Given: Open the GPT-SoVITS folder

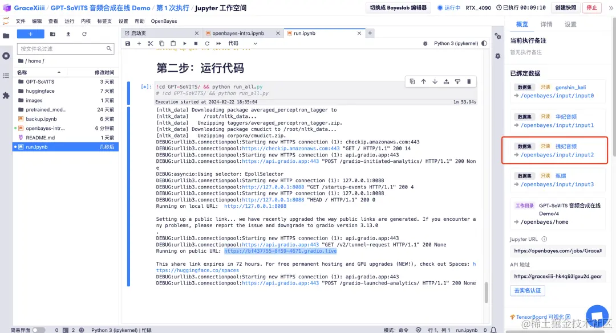Looking at the screenshot, I should coord(66,81).
